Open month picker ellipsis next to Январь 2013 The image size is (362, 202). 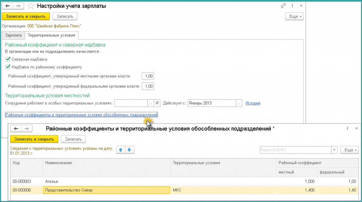[x=239, y=103]
